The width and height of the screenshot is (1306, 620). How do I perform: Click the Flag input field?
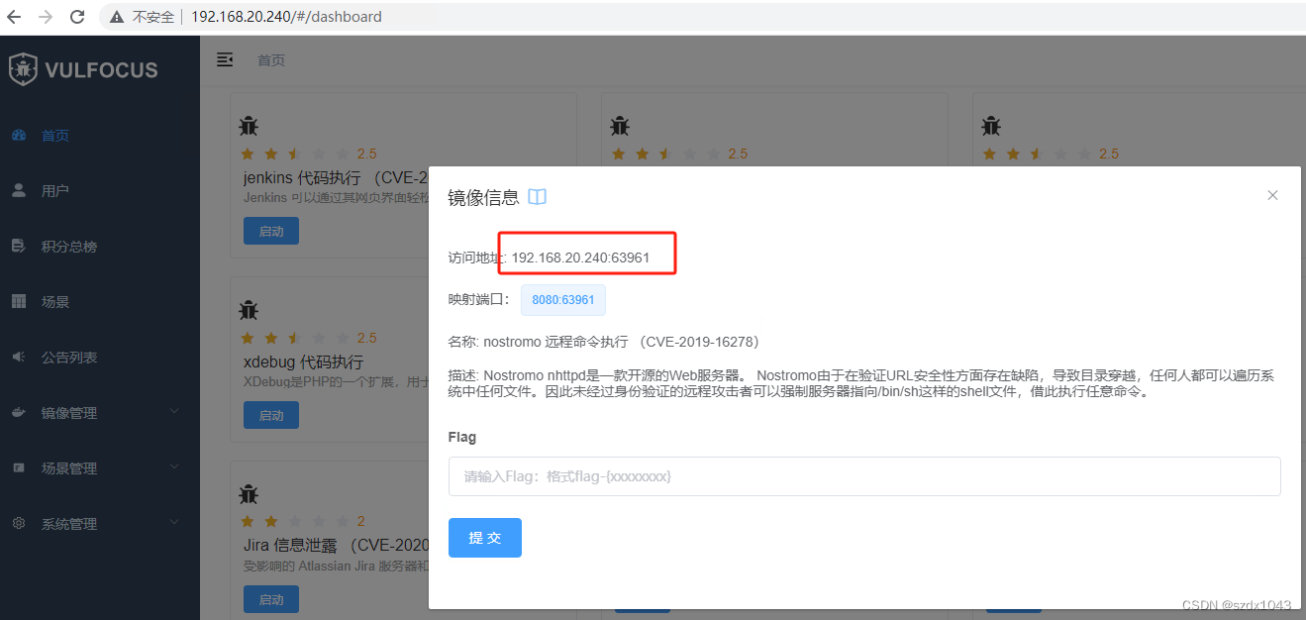864,476
